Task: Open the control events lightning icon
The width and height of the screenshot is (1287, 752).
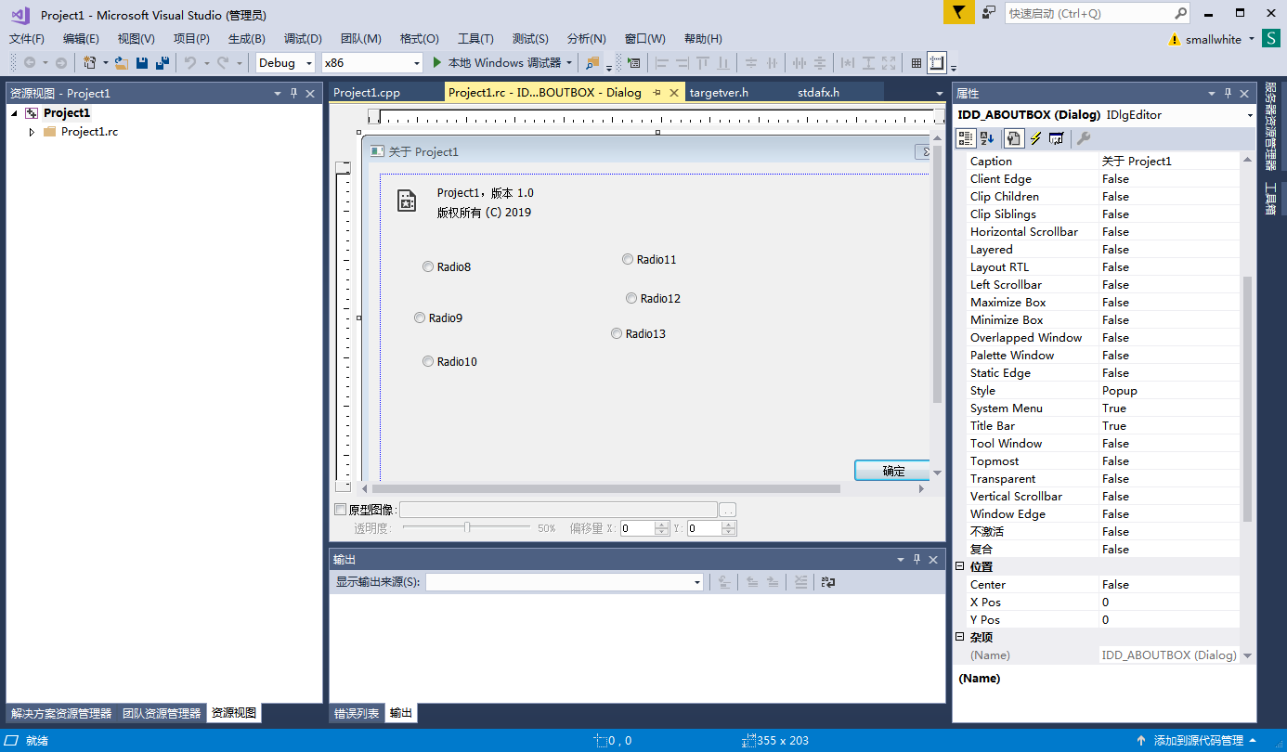Action: coord(1035,138)
